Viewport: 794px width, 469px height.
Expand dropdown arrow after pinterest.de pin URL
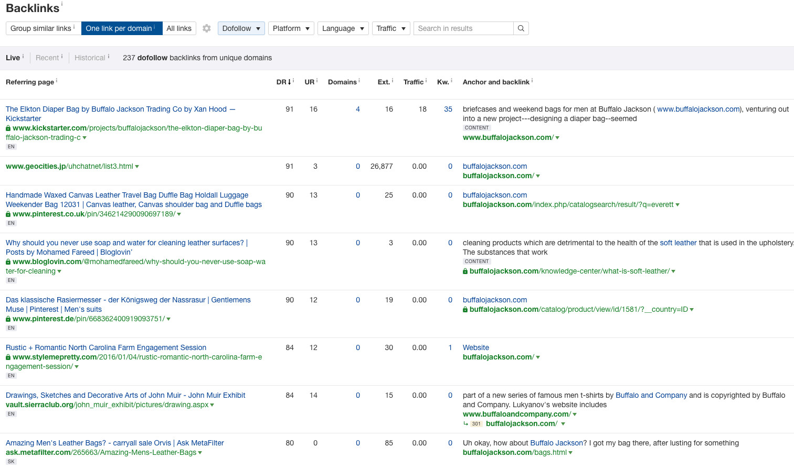click(x=168, y=319)
